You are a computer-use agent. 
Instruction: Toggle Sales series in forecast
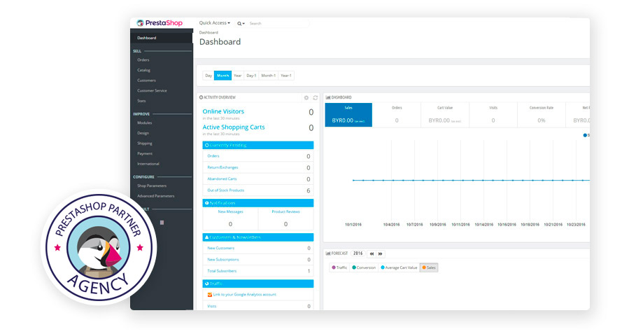click(429, 267)
